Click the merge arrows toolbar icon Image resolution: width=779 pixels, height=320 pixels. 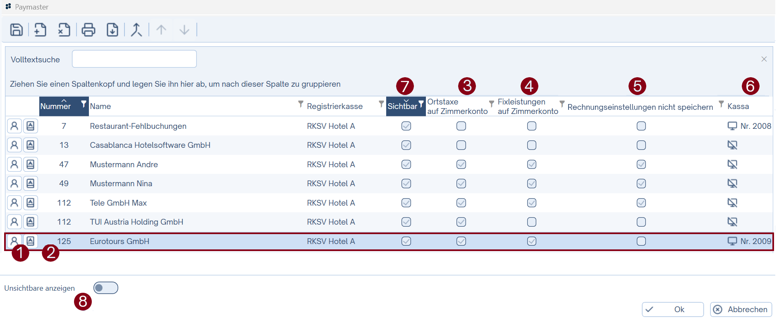(136, 30)
